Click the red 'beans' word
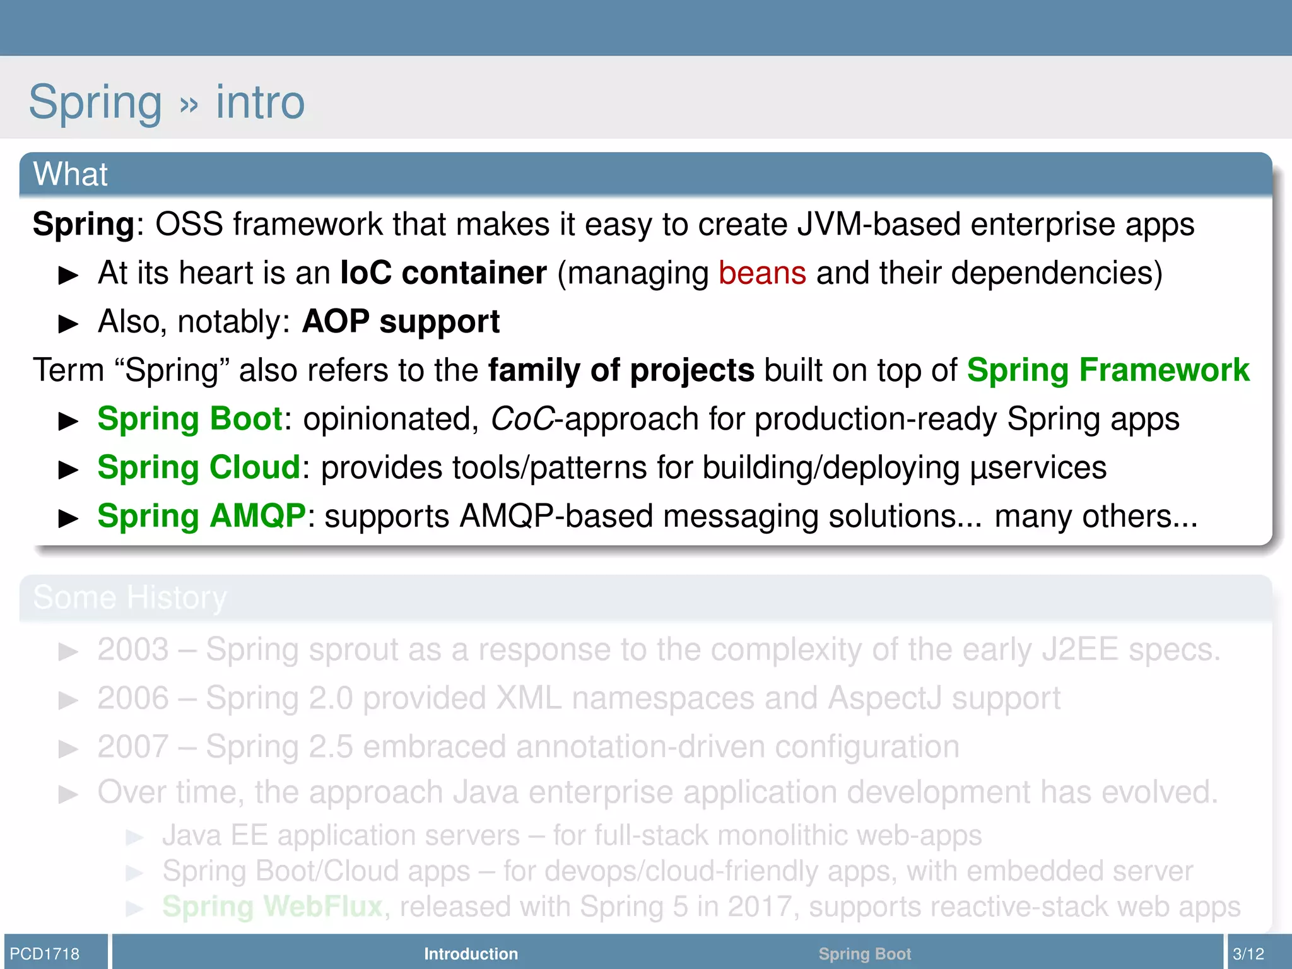The width and height of the screenshot is (1292, 969). click(x=762, y=273)
